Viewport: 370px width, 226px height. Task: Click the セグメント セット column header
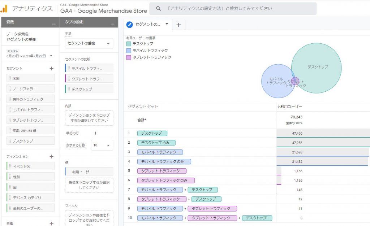click(143, 107)
